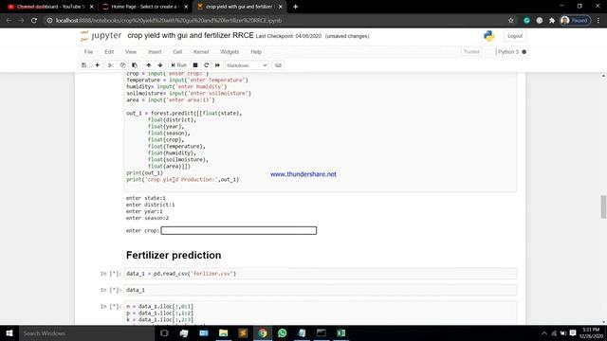The width and height of the screenshot is (607, 341).
Task: Reload the page
Action: point(34,21)
